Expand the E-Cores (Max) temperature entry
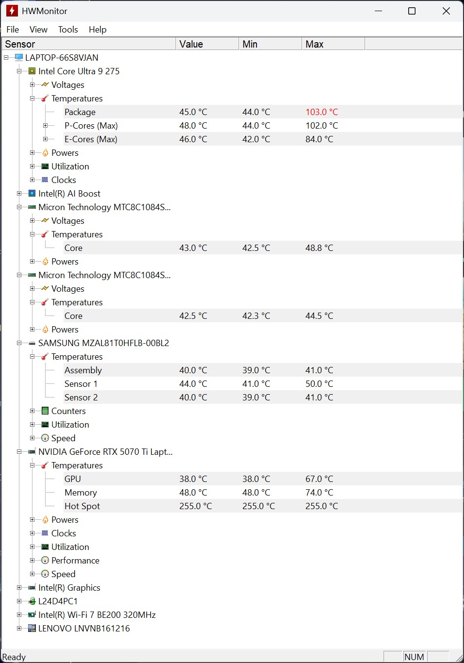Image resolution: width=464 pixels, height=663 pixels. pos(45,139)
